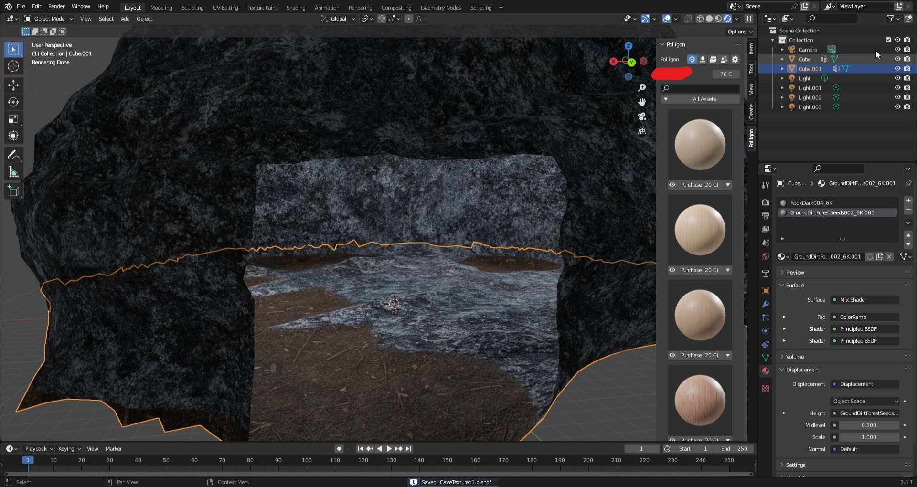Click play animation button in timeline
Image resolution: width=917 pixels, height=487 pixels.
tap(389, 449)
